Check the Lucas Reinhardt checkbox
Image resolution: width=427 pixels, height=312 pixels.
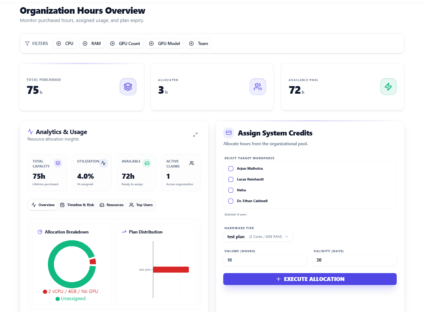tap(231, 179)
